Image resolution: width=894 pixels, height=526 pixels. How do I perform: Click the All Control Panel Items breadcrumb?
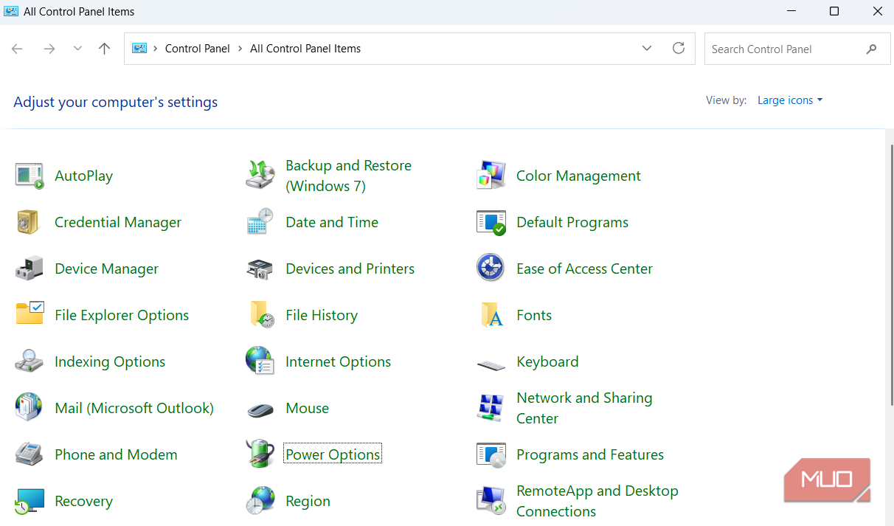pyautogui.click(x=305, y=49)
